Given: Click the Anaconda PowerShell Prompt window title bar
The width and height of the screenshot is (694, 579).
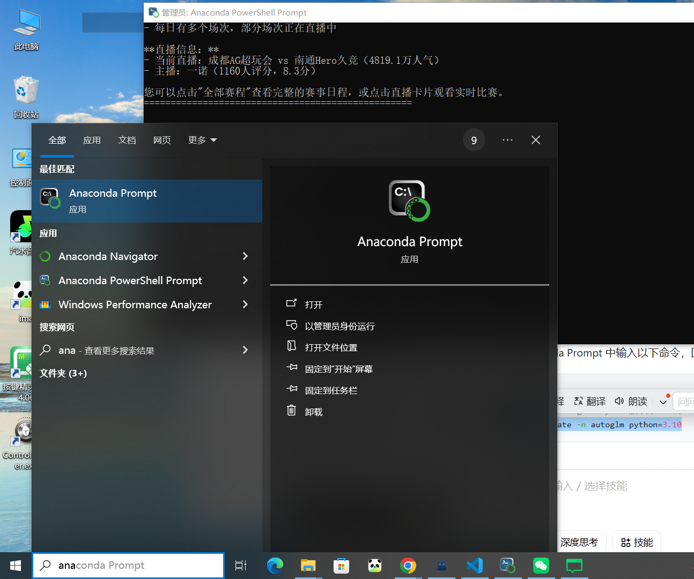Looking at the screenshot, I should click(x=419, y=12).
